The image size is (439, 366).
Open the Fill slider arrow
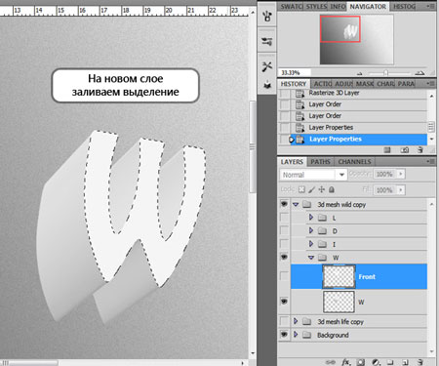click(401, 189)
